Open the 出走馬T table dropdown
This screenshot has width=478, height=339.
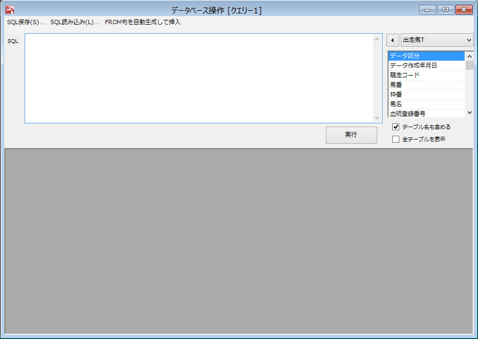click(x=437, y=40)
